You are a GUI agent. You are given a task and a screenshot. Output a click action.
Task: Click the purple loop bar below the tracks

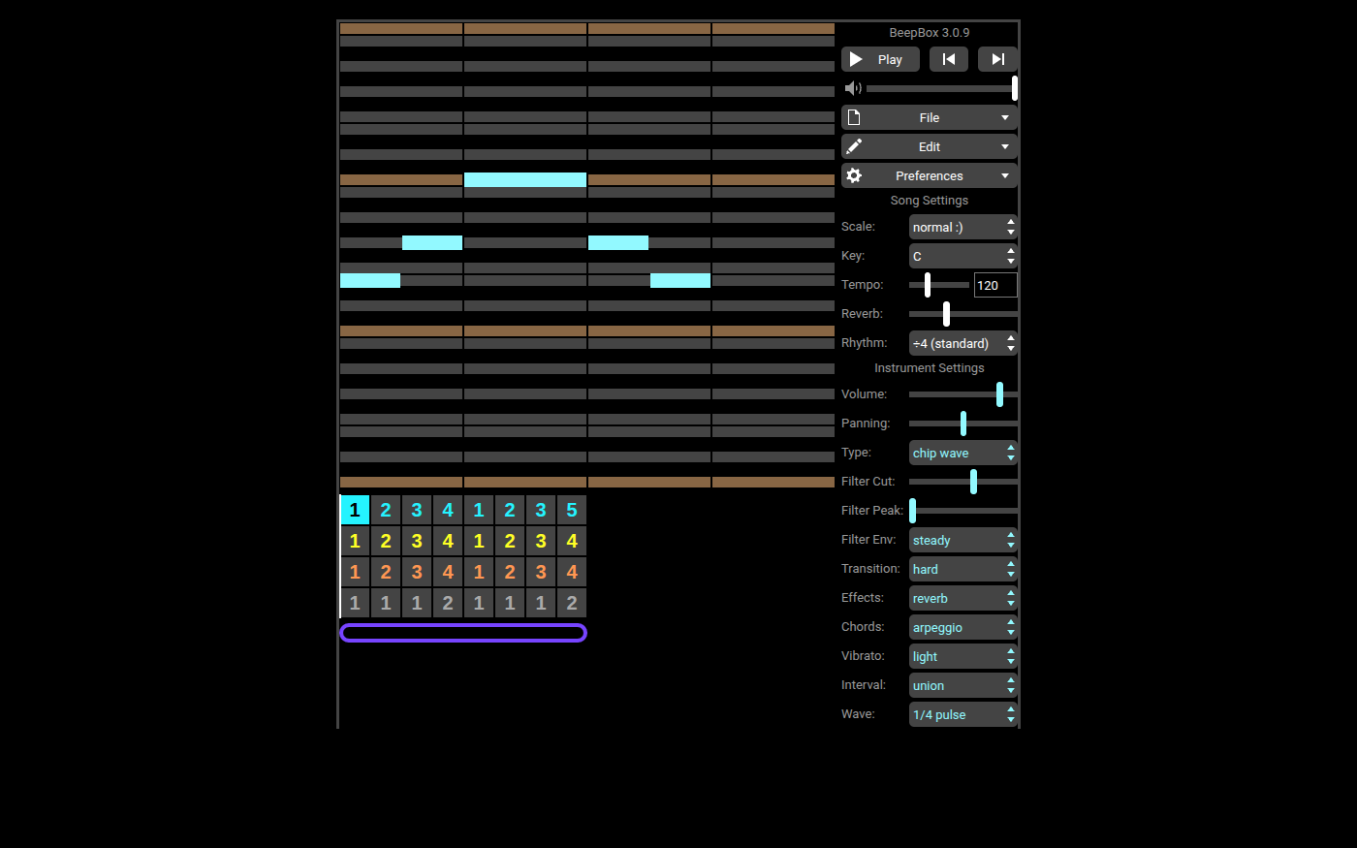(x=463, y=633)
